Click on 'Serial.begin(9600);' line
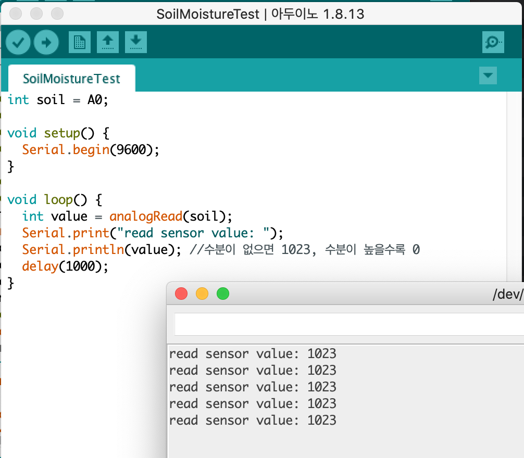 point(91,150)
